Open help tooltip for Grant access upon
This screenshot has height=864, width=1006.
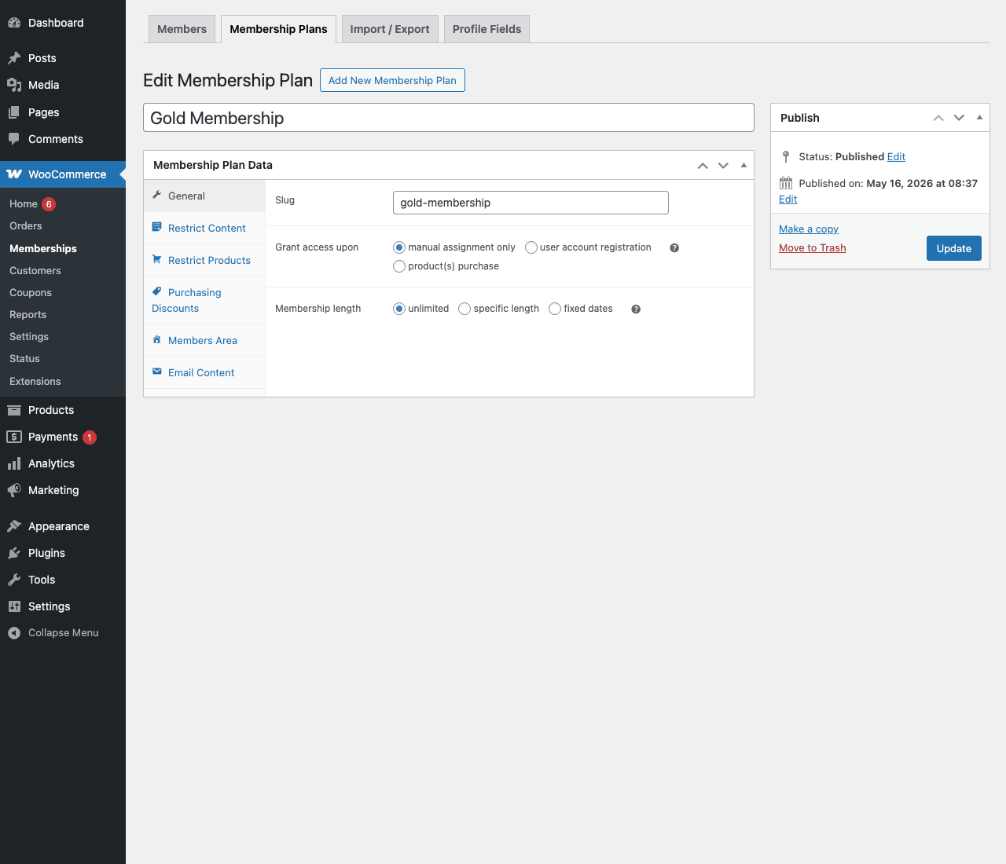[x=674, y=248]
